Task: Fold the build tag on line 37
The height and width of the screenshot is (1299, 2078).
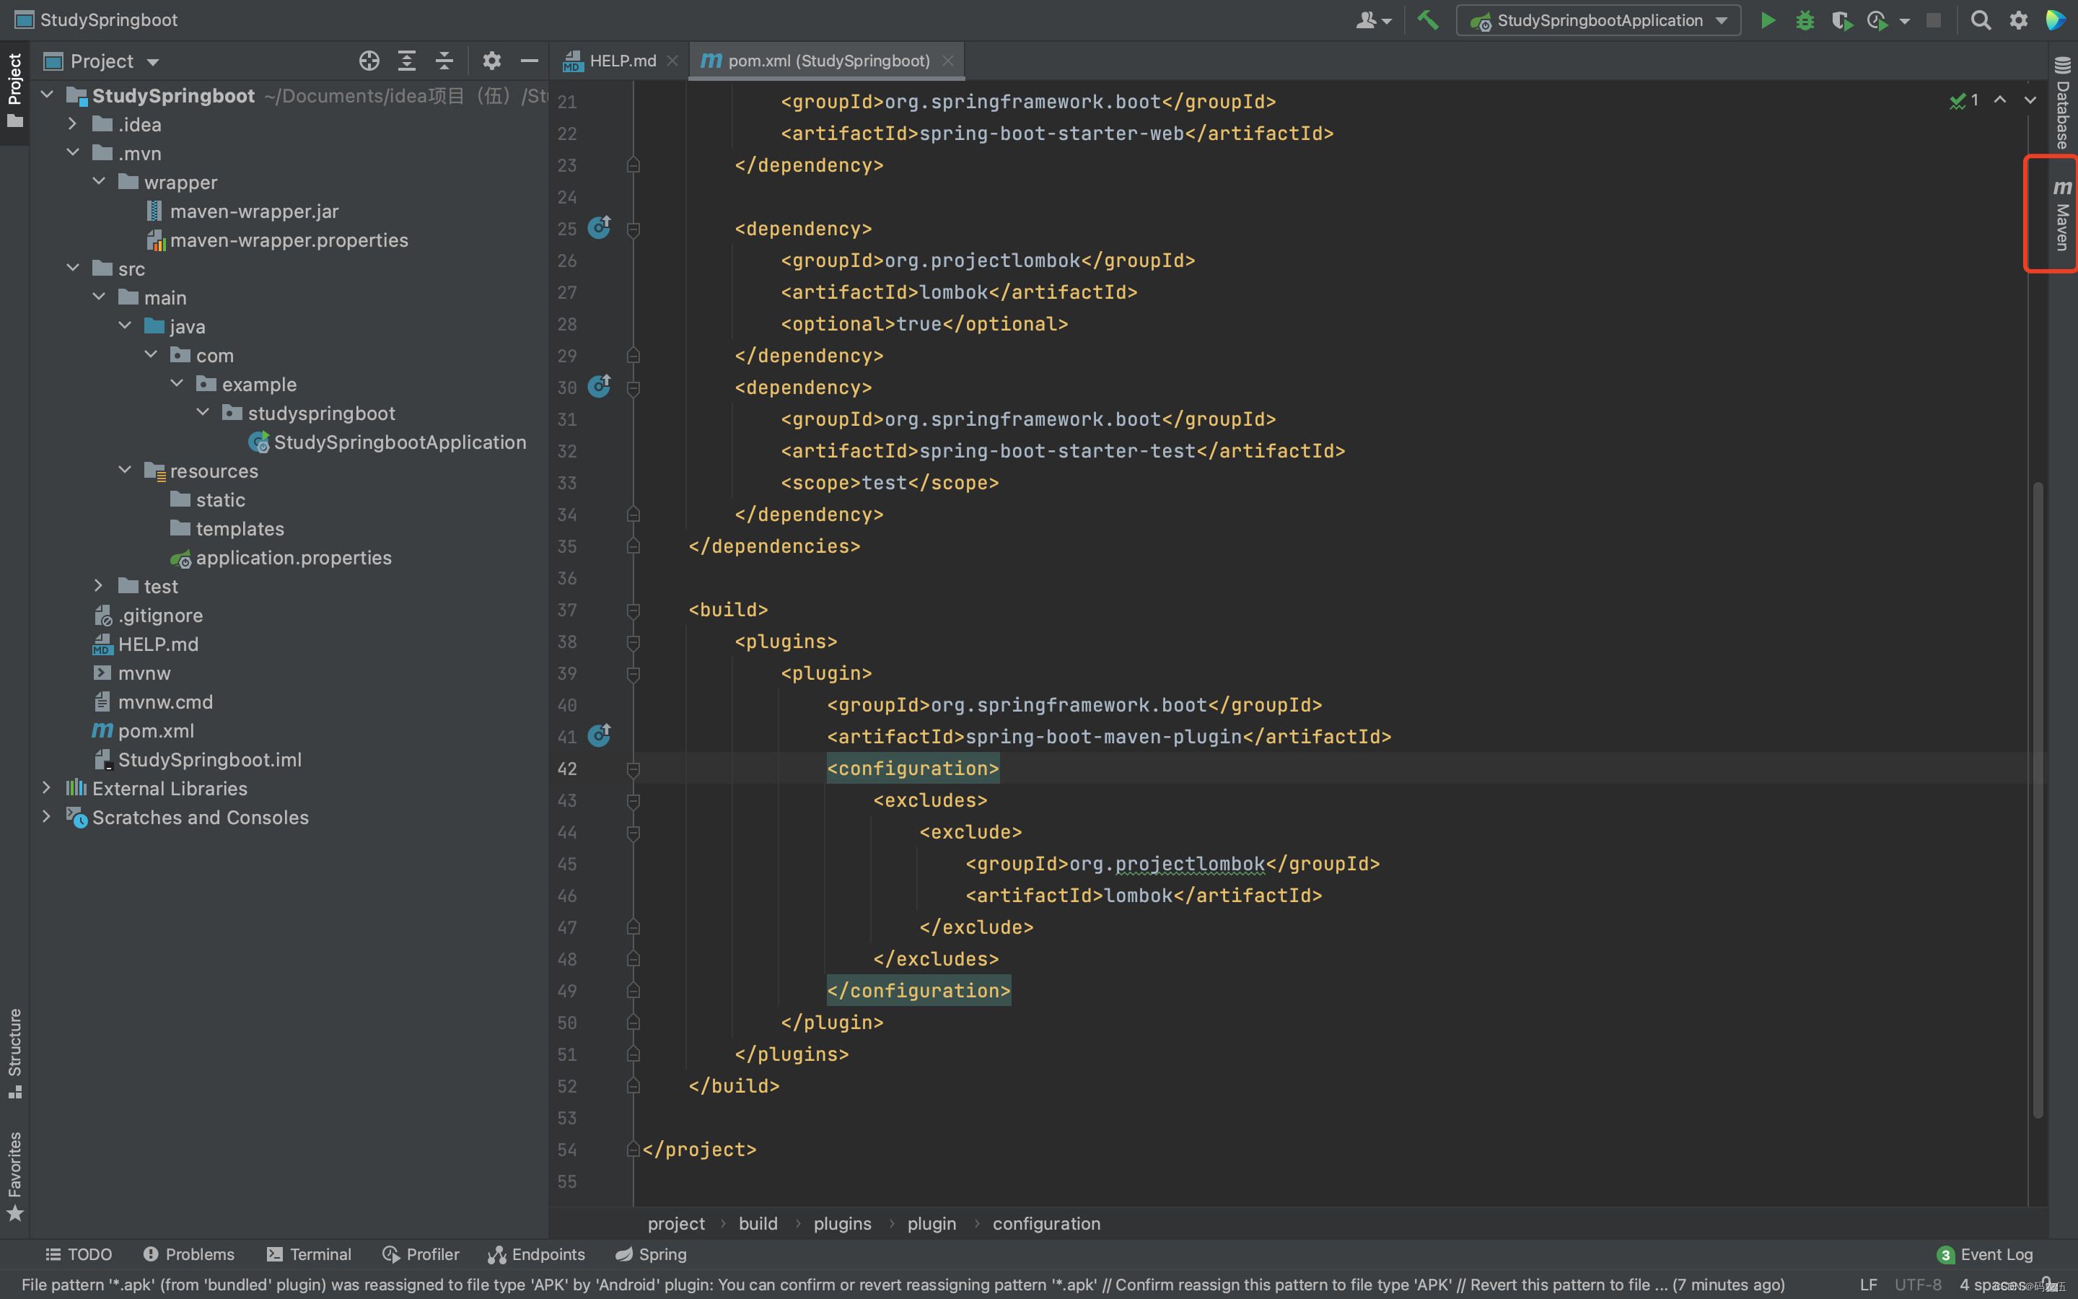Action: click(x=634, y=610)
